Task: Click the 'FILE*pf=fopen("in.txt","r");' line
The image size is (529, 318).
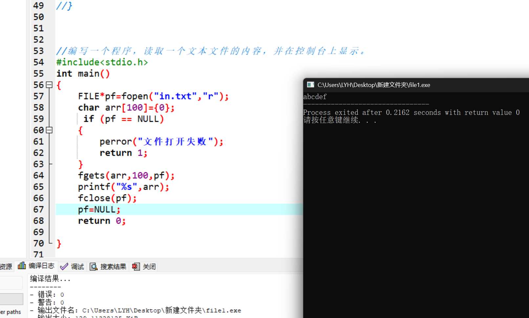Action: tap(153, 96)
